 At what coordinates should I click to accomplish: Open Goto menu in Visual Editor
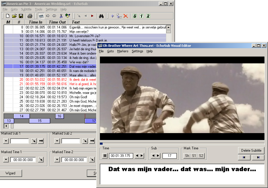pos(110,51)
